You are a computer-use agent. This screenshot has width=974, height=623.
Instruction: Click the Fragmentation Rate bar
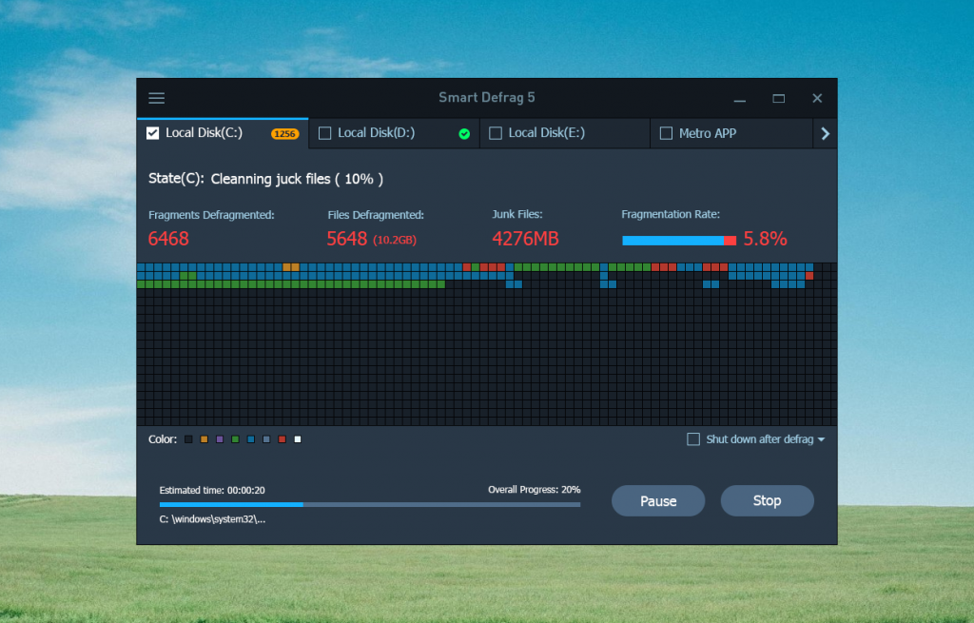tap(679, 241)
